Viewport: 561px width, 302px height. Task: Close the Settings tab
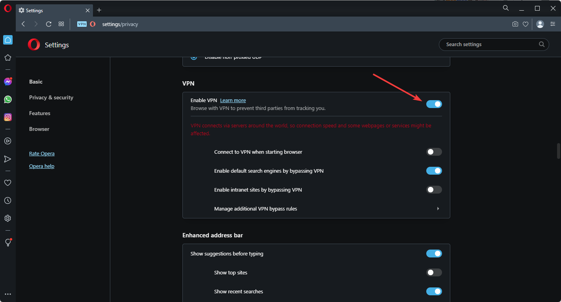(87, 10)
